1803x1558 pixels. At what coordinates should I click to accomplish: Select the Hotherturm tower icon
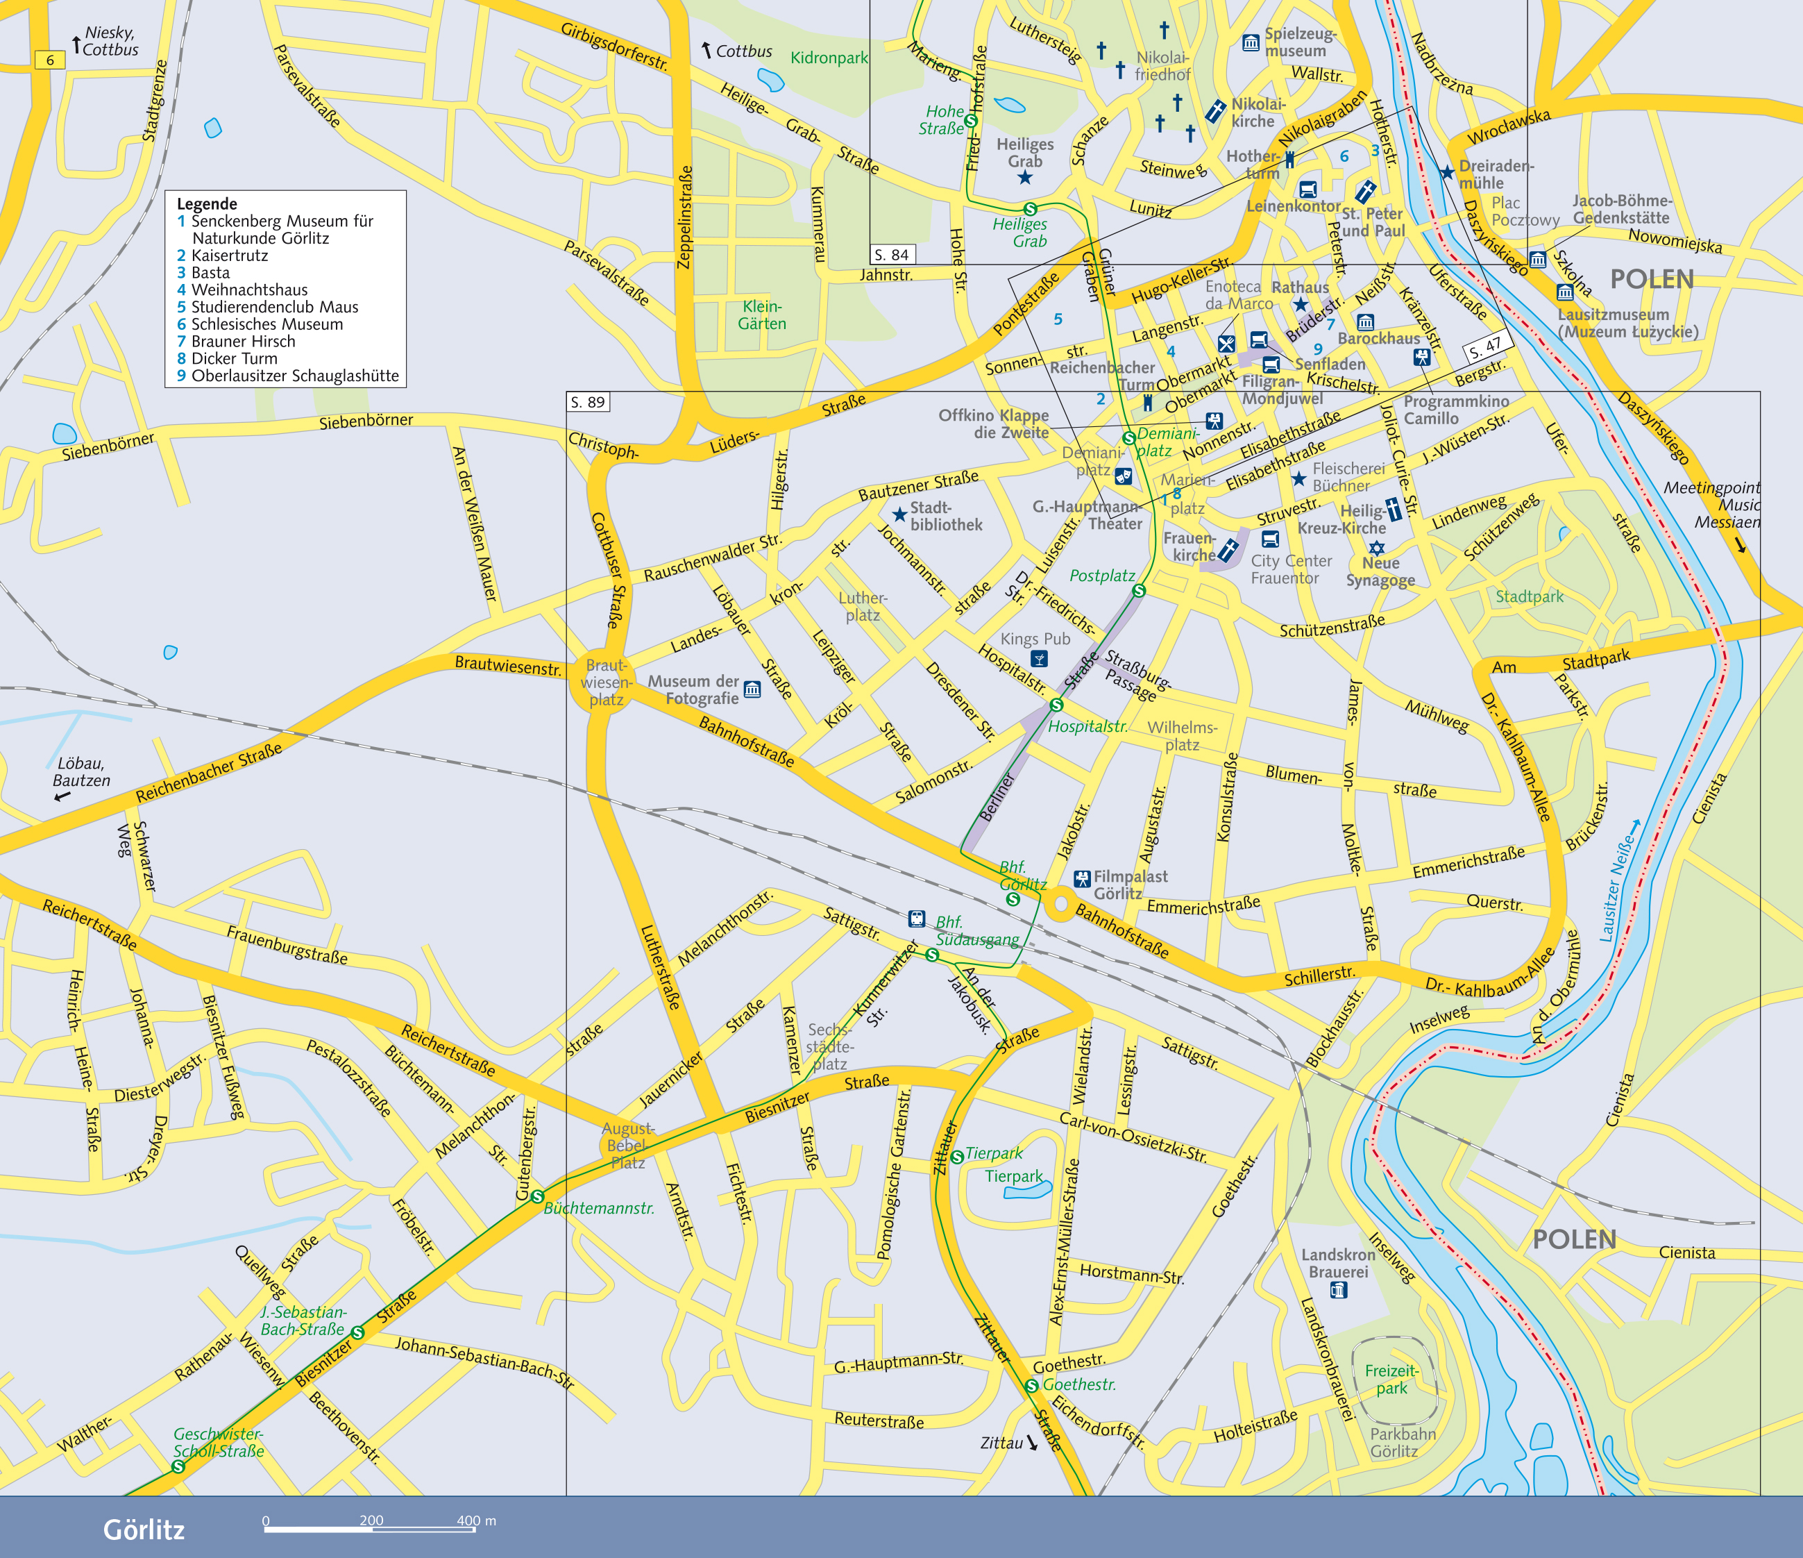click(x=1289, y=159)
